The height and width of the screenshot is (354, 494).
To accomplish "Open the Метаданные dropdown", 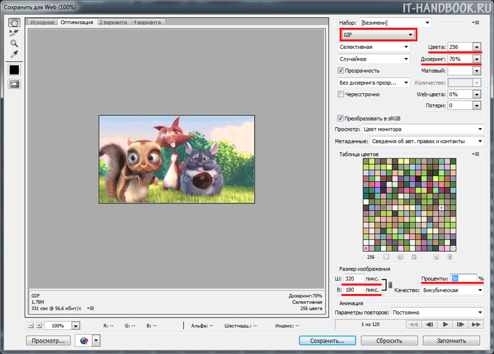I will (427, 141).
